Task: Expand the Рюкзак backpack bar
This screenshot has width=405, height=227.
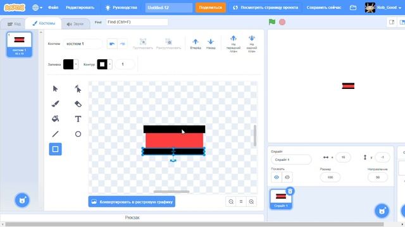Action: 132,218
